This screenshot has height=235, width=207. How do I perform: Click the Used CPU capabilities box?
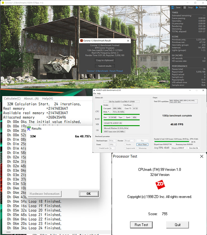183,101
